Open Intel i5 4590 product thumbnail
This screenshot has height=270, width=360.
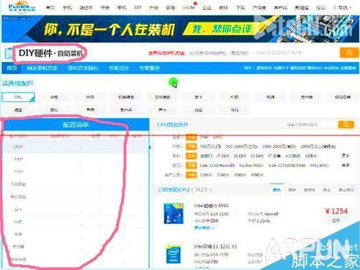click(x=174, y=214)
